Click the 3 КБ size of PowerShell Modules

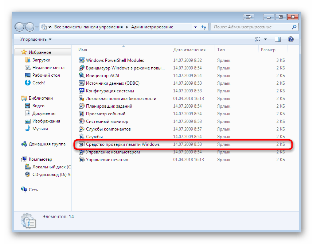click(281, 60)
